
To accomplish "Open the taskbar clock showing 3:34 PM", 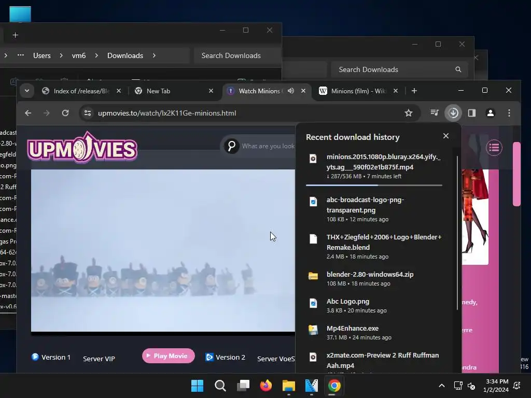I will pos(496,386).
